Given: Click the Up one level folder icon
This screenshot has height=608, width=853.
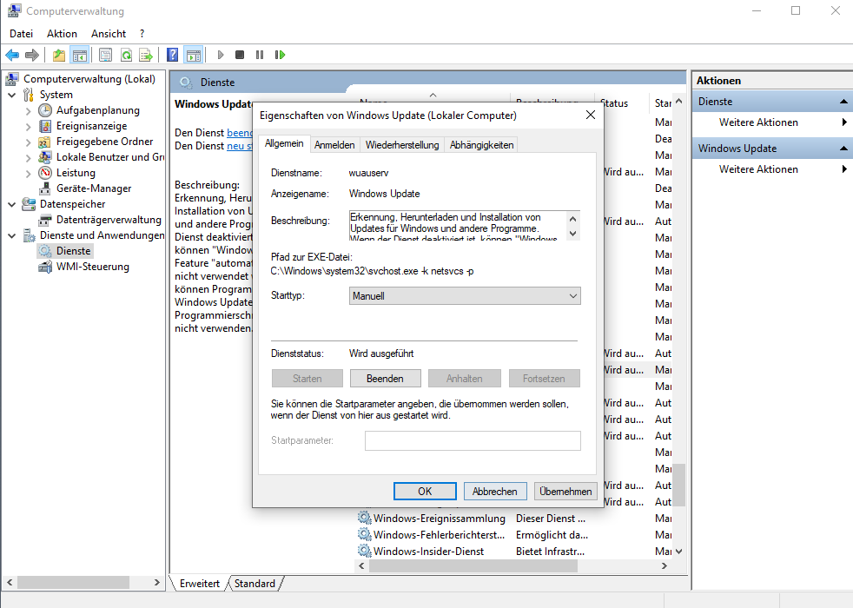Looking at the screenshot, I should [59, 55].
